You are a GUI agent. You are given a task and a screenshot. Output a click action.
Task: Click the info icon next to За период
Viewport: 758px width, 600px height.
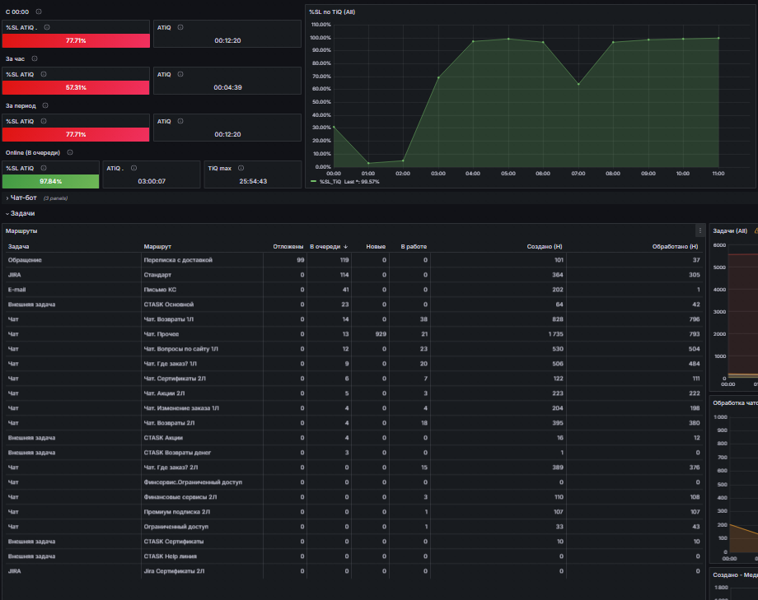(x=45, y=105)
